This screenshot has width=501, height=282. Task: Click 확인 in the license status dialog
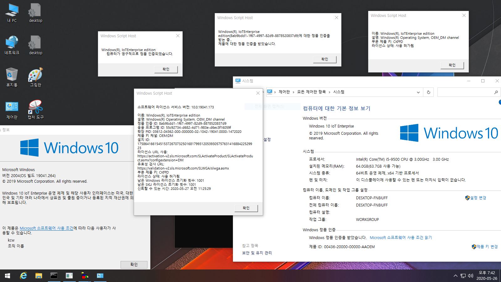[452, 65]
